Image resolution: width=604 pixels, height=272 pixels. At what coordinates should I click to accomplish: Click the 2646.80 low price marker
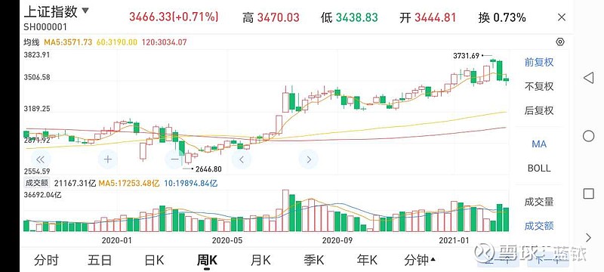click(x=209, y=168)
